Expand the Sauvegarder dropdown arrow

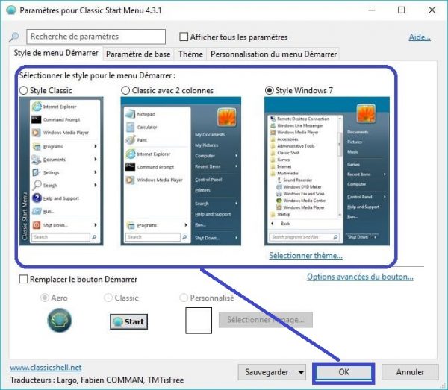click(301, 372)
